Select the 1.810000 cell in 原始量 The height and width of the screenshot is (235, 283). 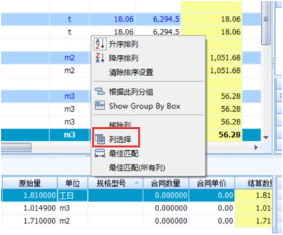click(30, 195)
